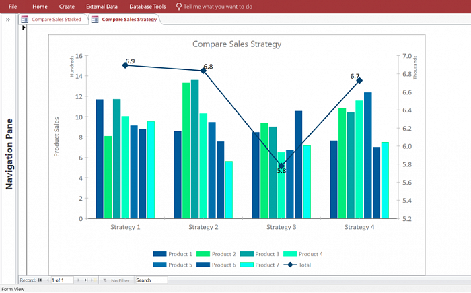Click the last record navigation arrow
This screenshot has height=293, width=471.
coord(85,280)
